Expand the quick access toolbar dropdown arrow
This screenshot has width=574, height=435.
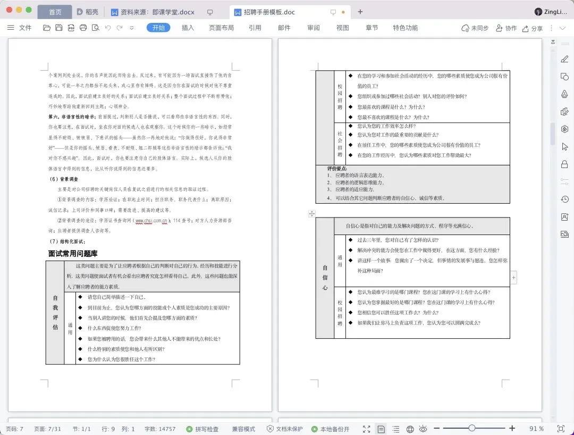coord(132,28)
